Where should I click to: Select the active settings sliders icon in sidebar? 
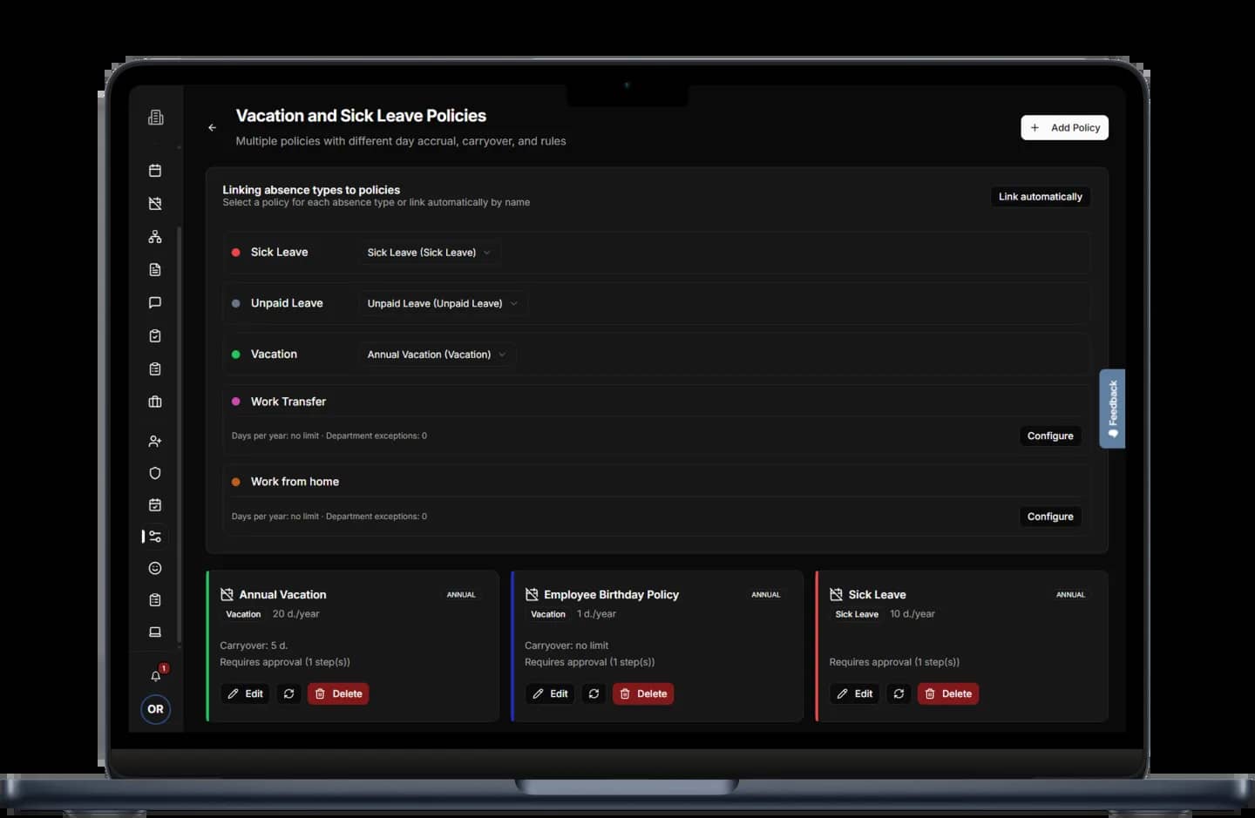tap(155, 537)
